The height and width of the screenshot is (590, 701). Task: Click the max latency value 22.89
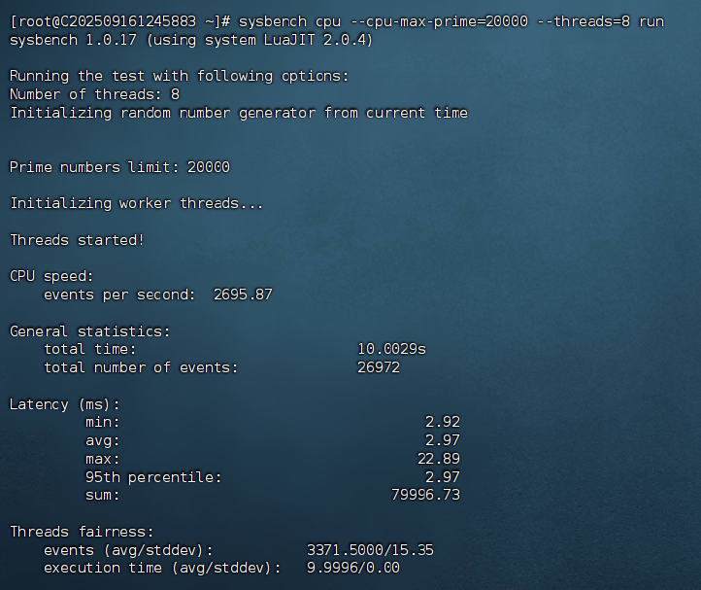[x=437, y=459]
